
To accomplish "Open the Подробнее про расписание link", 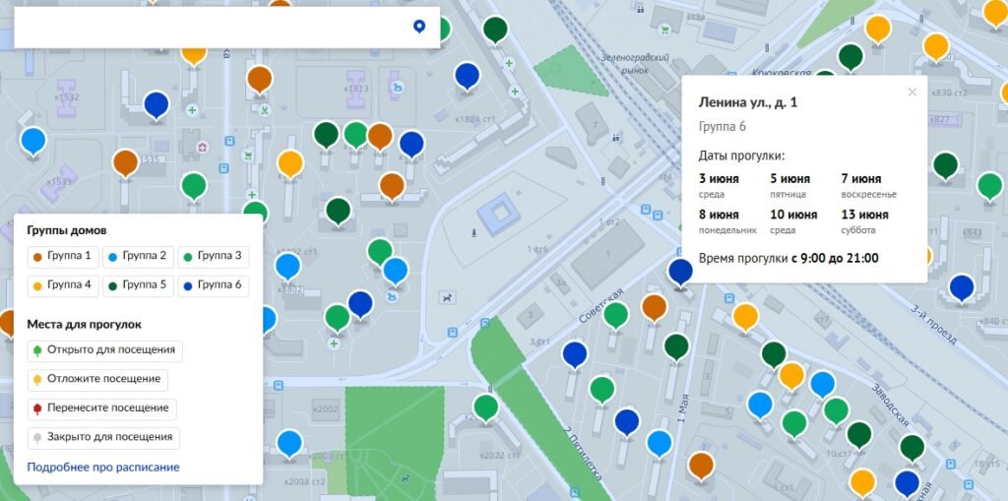I will [x=102, y=468].
